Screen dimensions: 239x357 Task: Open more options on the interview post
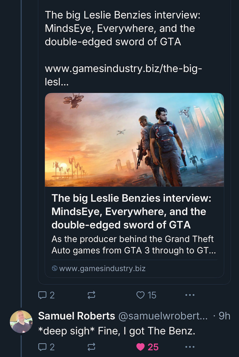coord(190,295)
